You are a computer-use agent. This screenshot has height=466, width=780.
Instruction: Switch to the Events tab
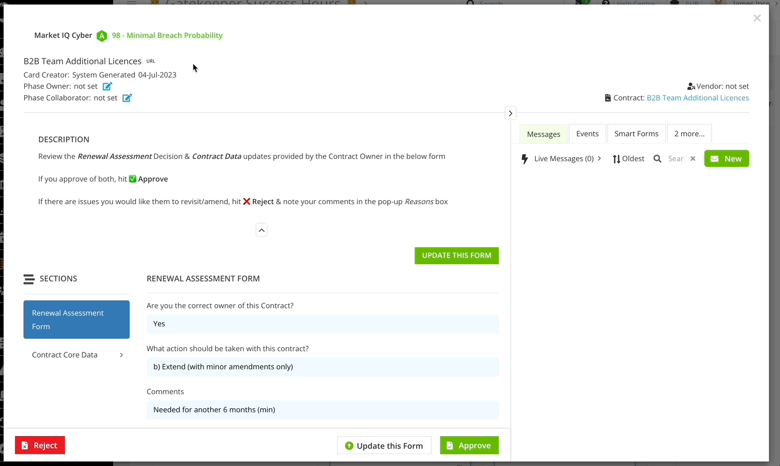click(587, 133)
